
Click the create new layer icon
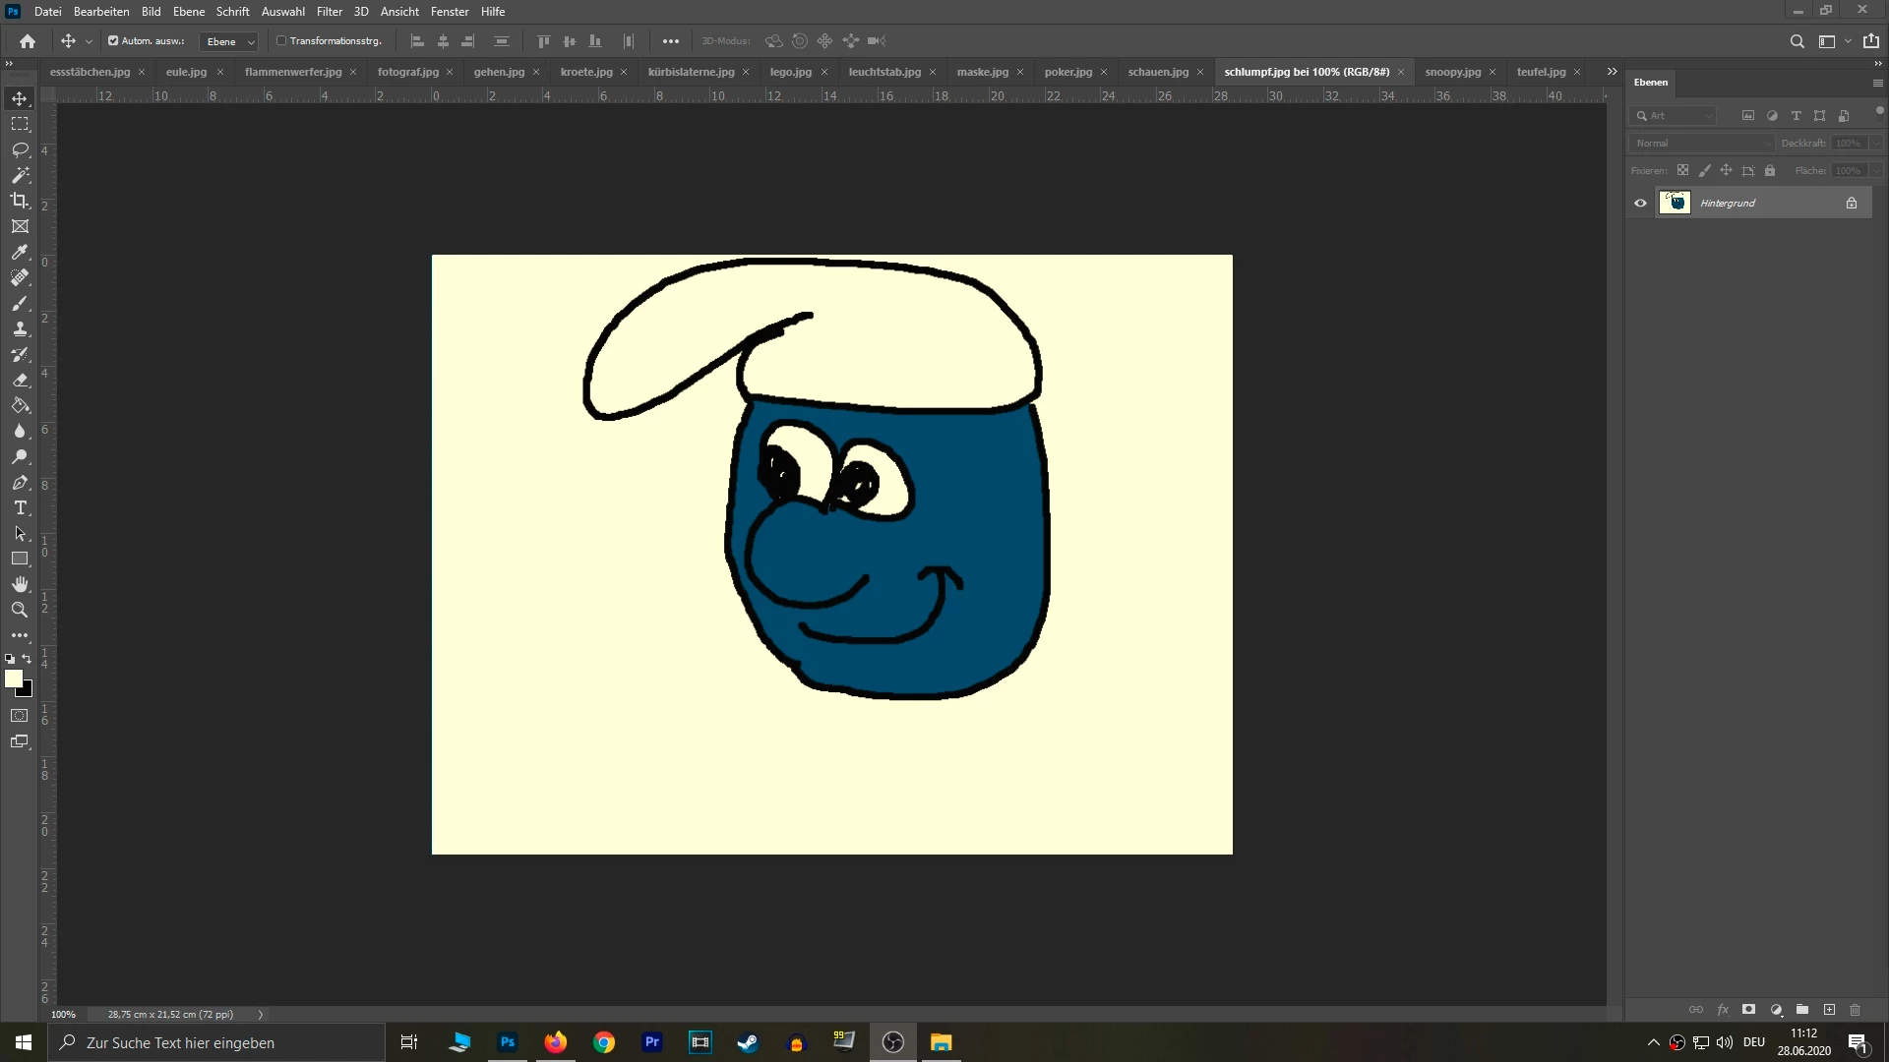[x=1829, y=1010]
